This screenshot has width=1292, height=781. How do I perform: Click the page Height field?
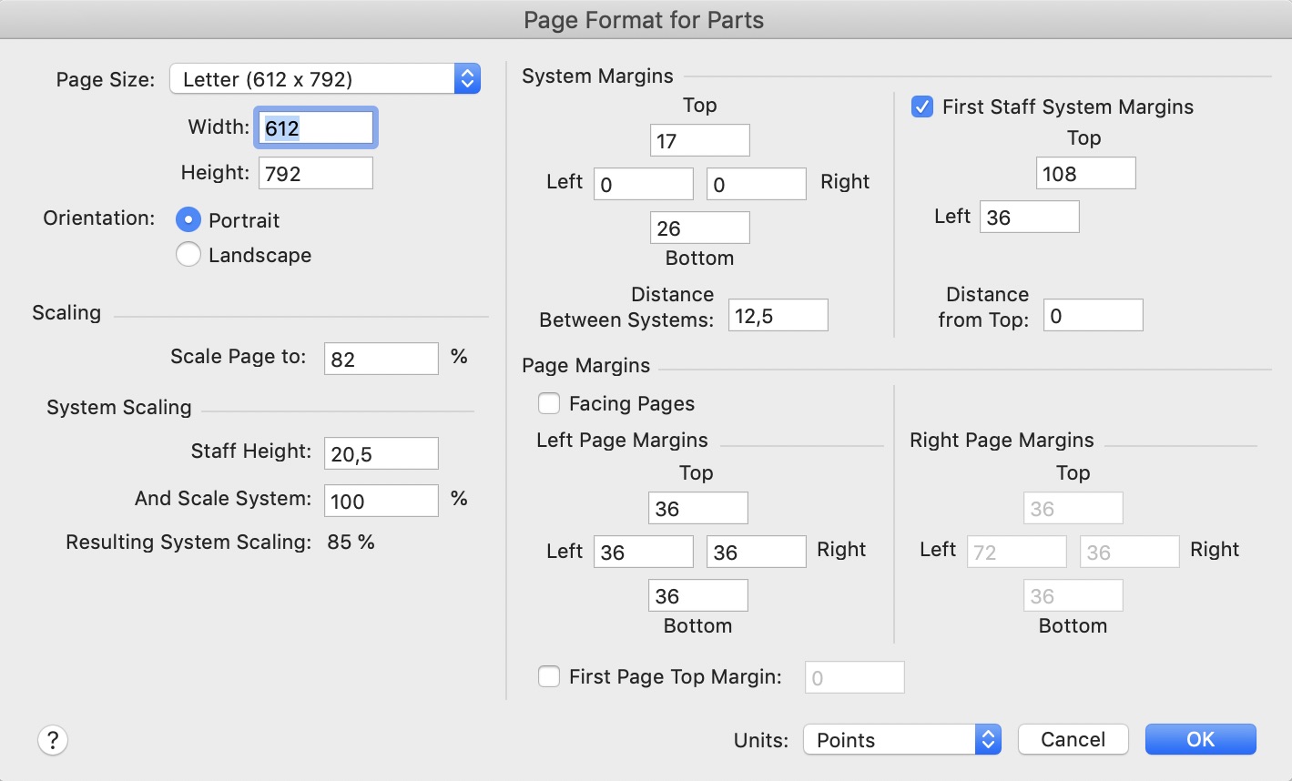click(x=315, y=173)
